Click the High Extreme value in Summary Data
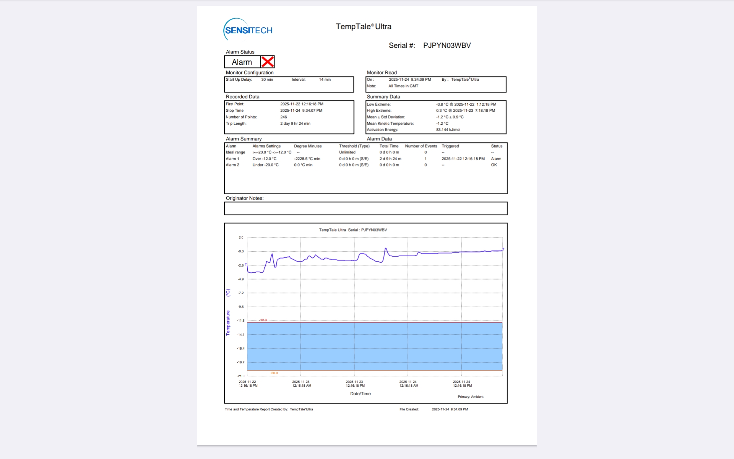Viewport: 734px width, 459px height. click(x=465, y=111)
